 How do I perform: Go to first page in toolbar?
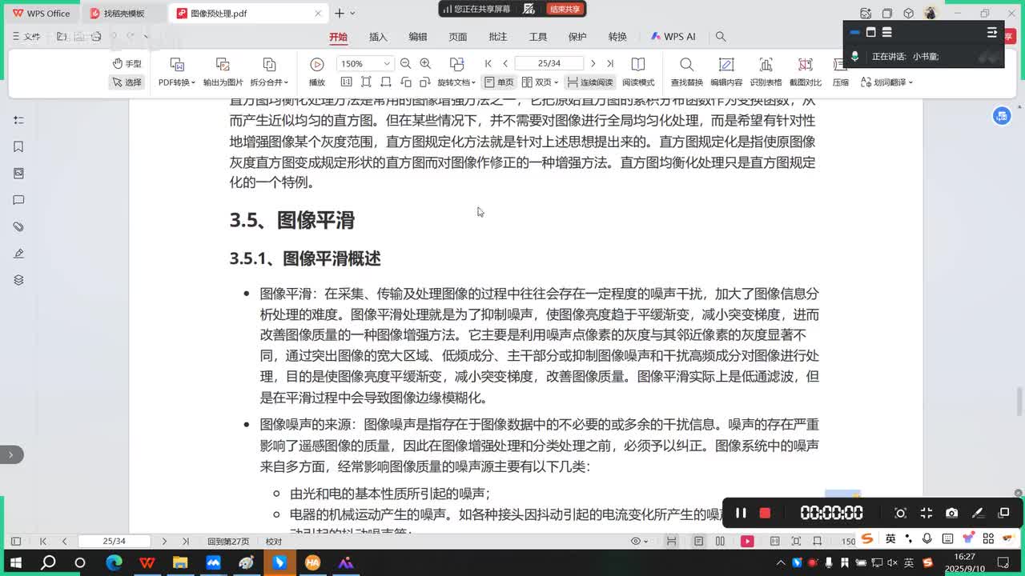click(x=488, y=64)
